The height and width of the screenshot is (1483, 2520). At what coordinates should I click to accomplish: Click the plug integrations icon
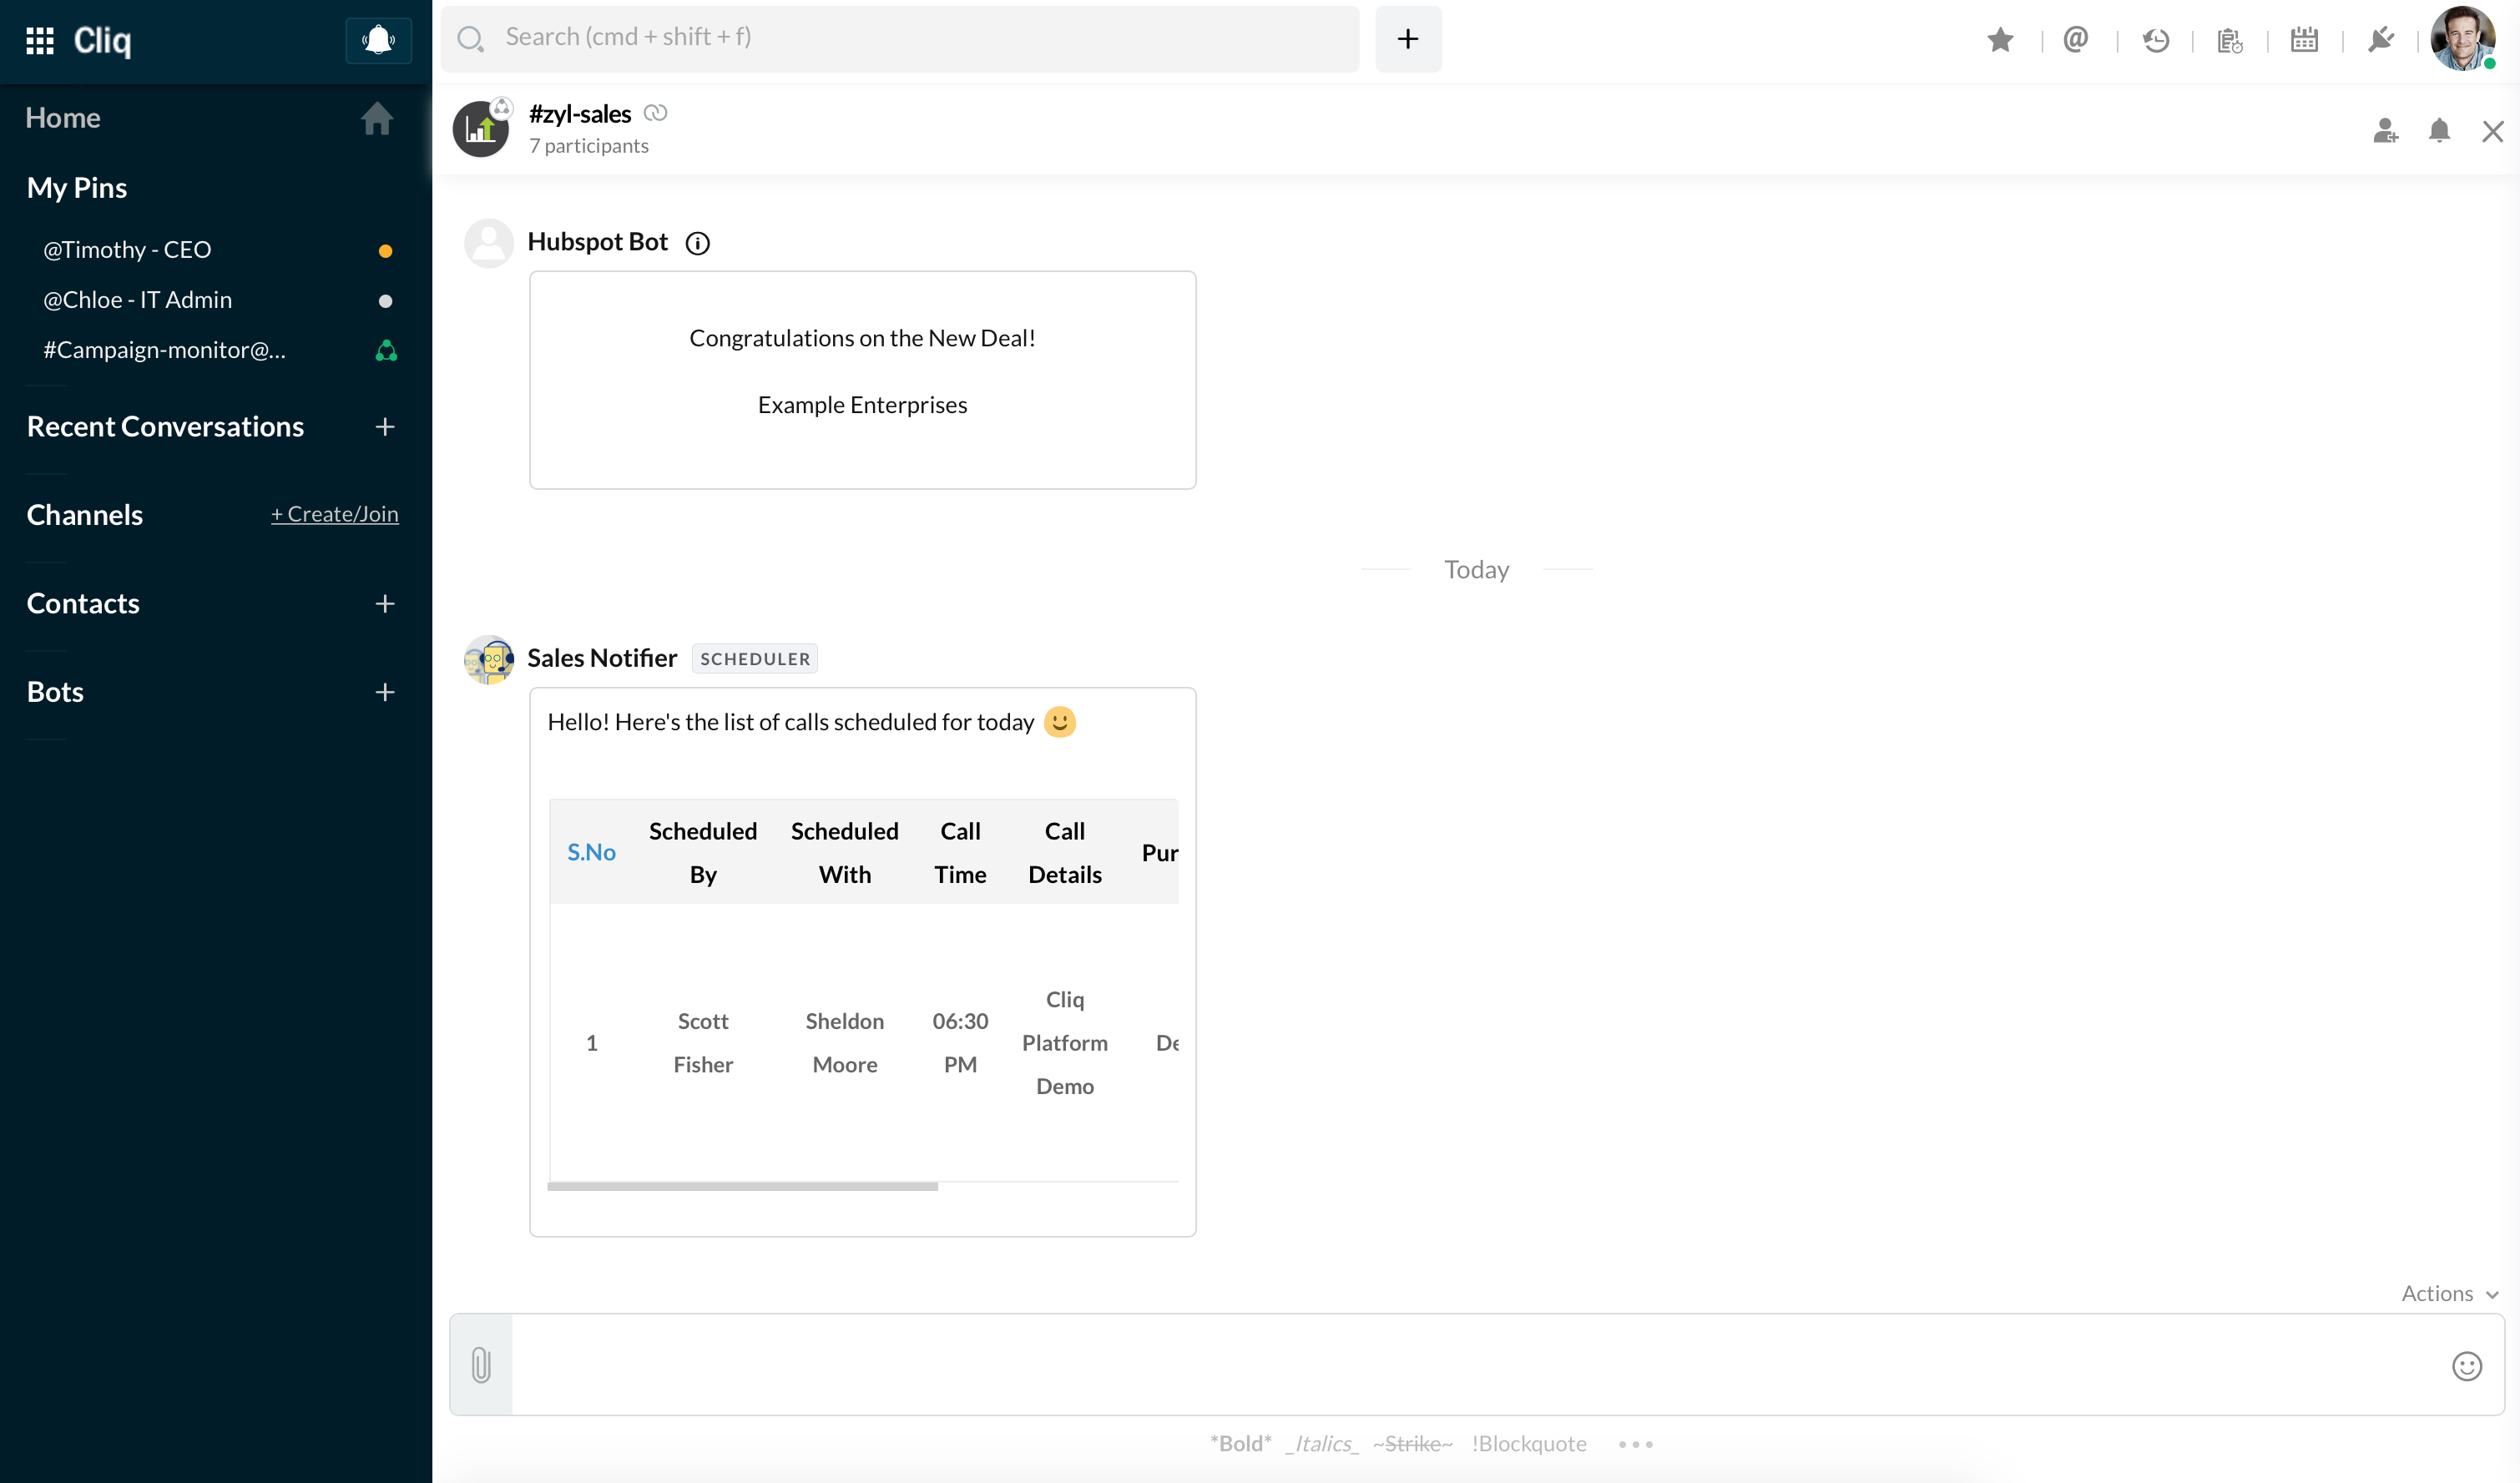pyautogui.click(x=2381, y=40)
